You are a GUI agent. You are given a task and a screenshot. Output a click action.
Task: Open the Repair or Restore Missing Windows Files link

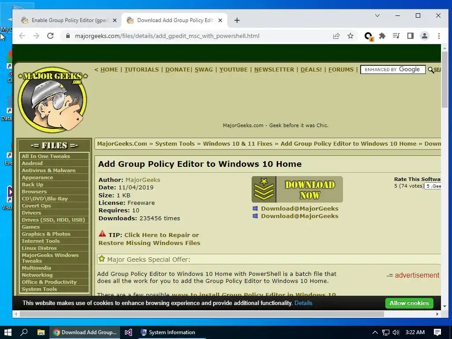(149, 239)
